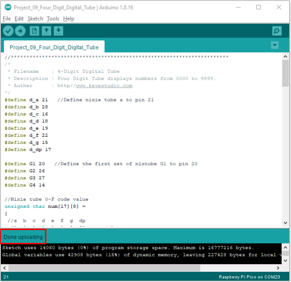
Task: Click the '#define d_g 15' line
Action: (26, 142)
